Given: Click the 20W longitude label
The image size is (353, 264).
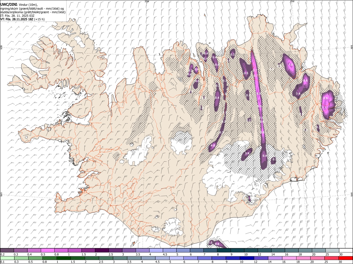Looking at the screenshot, I should click(x=147, y=1).
